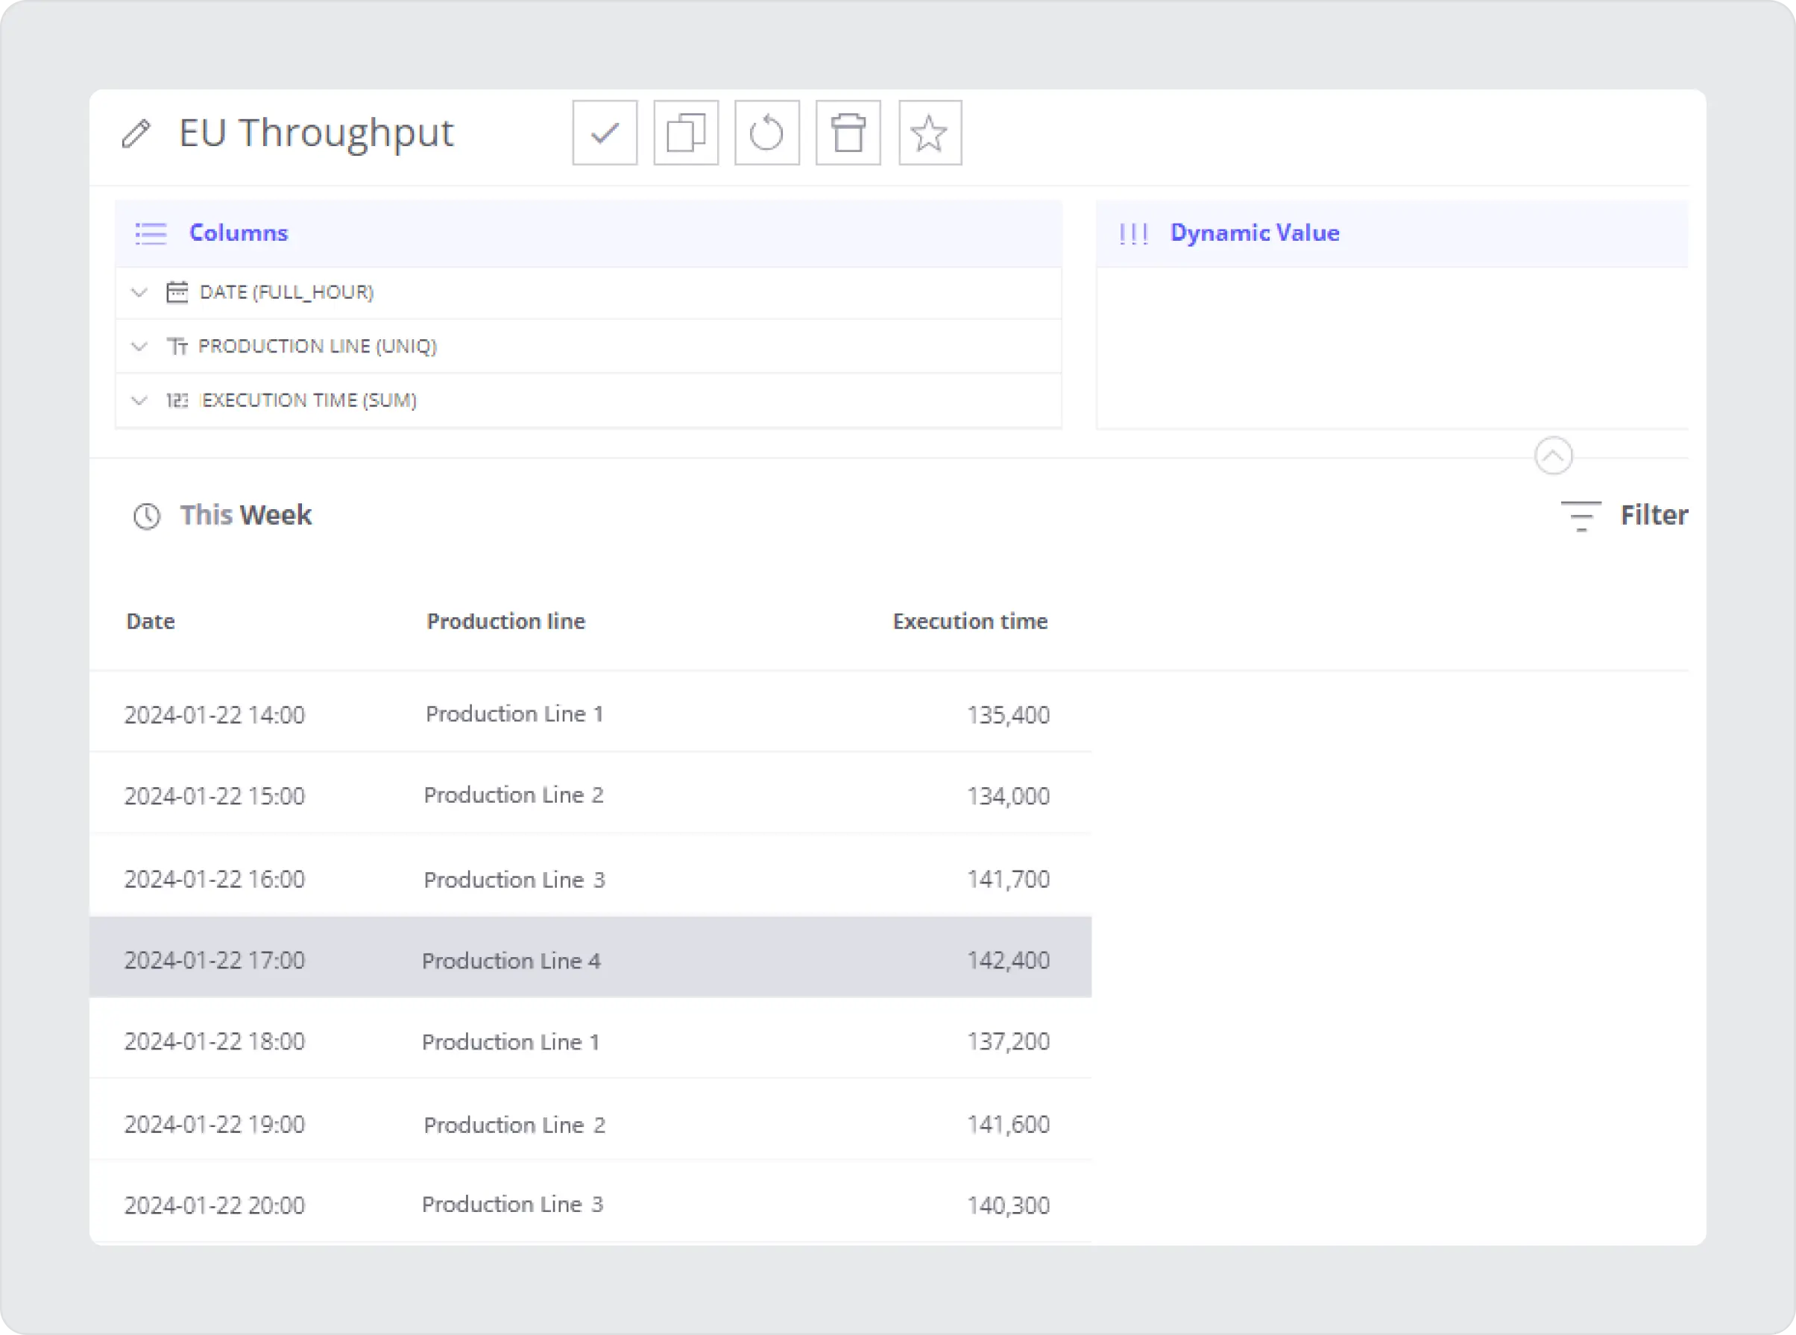Expand the EXECUTION TIME (SUM) column chevron
Image resolution: width=1796 pixels, height=1335 pixels.
(140, 401)
